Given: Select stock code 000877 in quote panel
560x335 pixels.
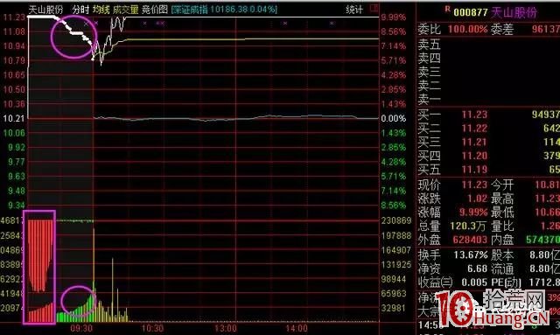Looking at the screenshot, I should [471, 12].
